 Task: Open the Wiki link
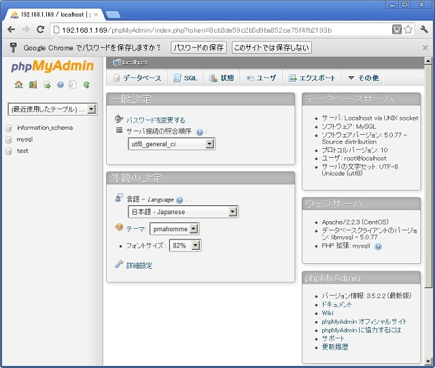[328, 313]
